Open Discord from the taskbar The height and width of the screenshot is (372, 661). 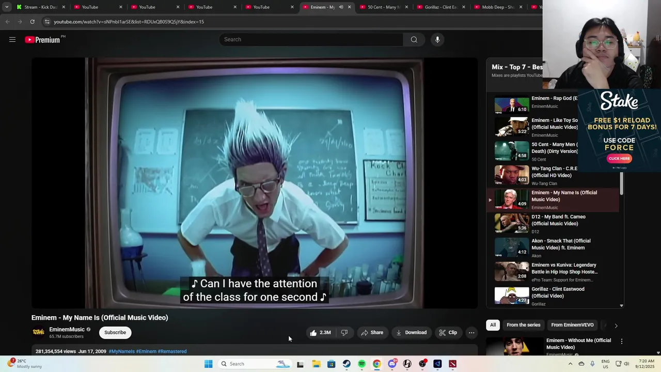[x=392, y=364]
